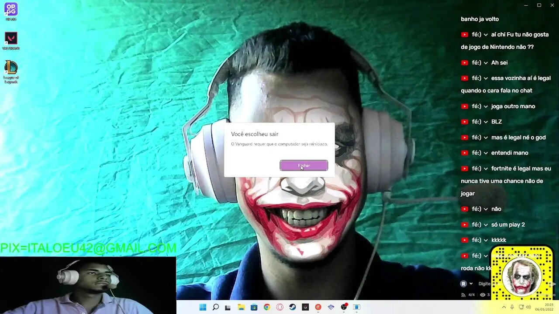Open Task View from the taskbar
The width and height of the screenshot is (559, 314).
pyautogui.click(x=228, y=307)
